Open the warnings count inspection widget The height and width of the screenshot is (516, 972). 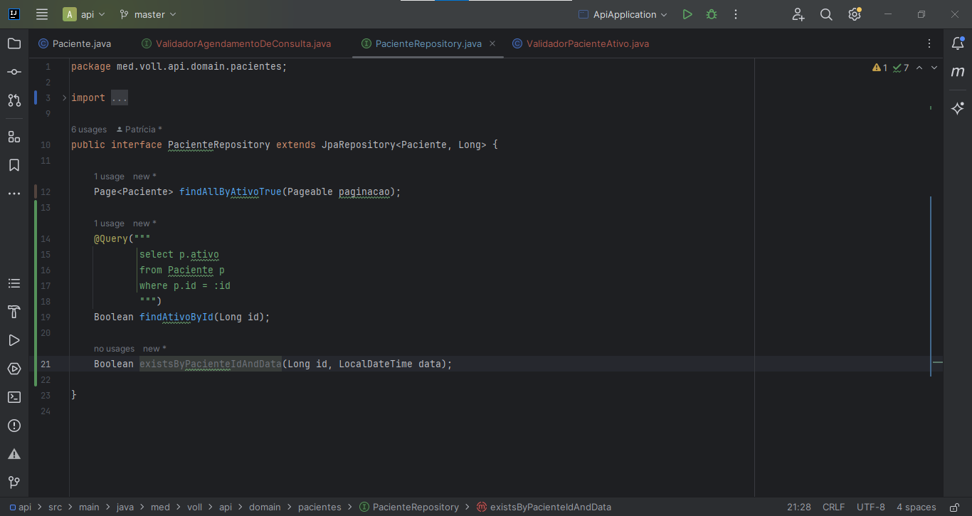tap(879, 68)
